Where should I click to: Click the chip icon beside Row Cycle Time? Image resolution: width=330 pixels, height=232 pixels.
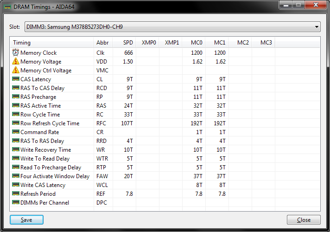click(x=16, y=114)
